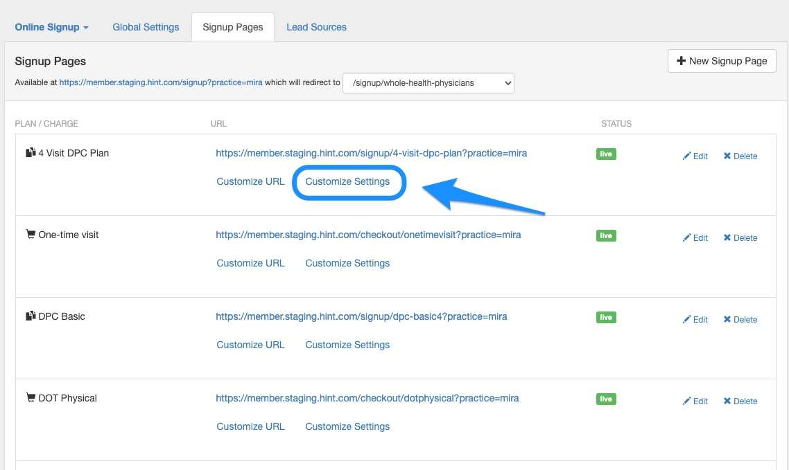Customize Settings for DOT Physical
Image resolution: width=789 pixels, height=470 pixels.
pyautogui.click(x=347, y=427)
